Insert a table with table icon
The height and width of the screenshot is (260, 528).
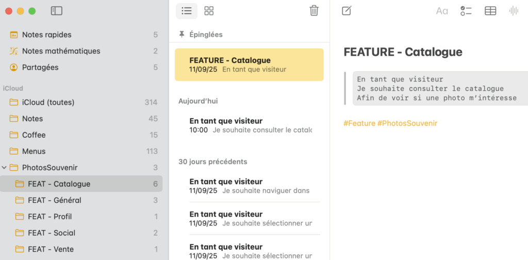click(x=490, y=11)
